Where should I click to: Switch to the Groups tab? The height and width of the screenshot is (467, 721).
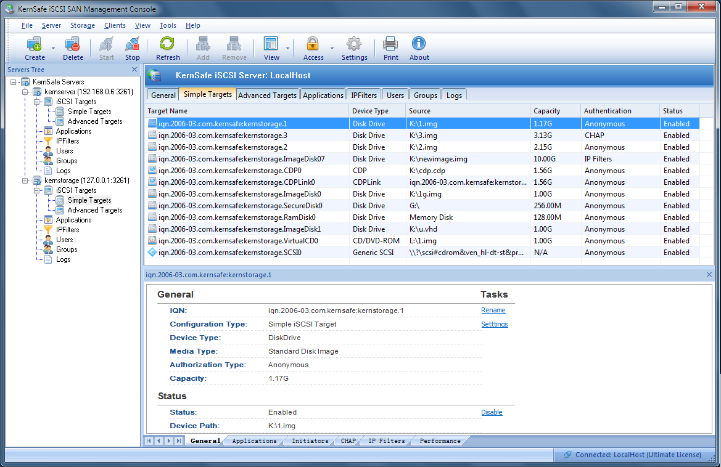[x=426, y=95]
